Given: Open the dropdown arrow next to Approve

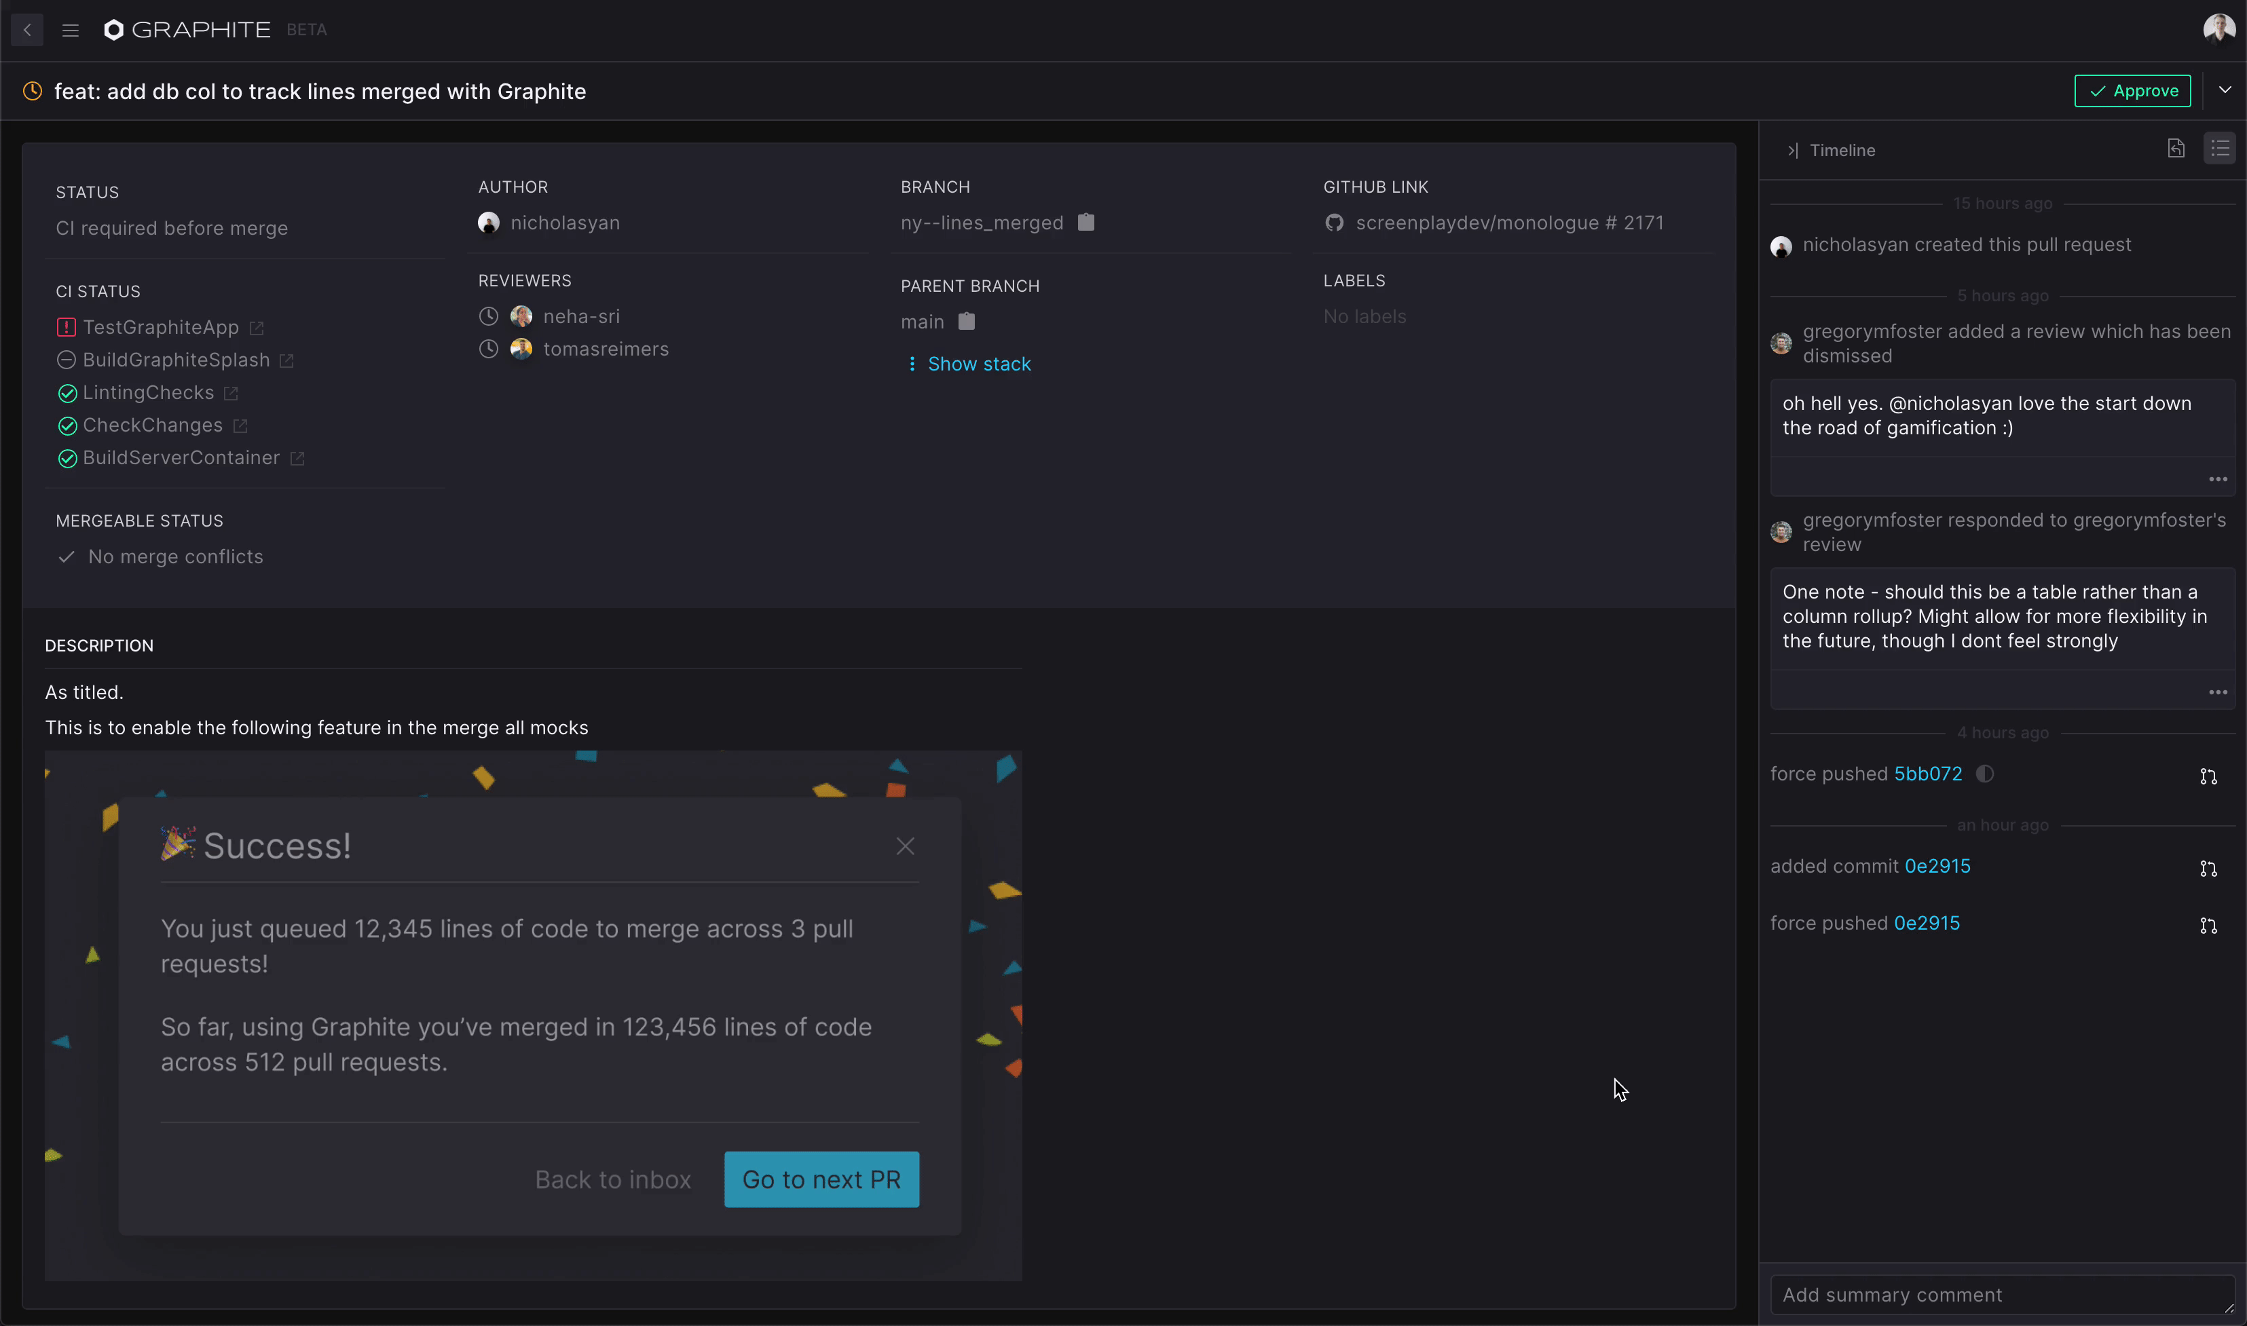Looking at the screenshot, I should tap(2225, 90).
